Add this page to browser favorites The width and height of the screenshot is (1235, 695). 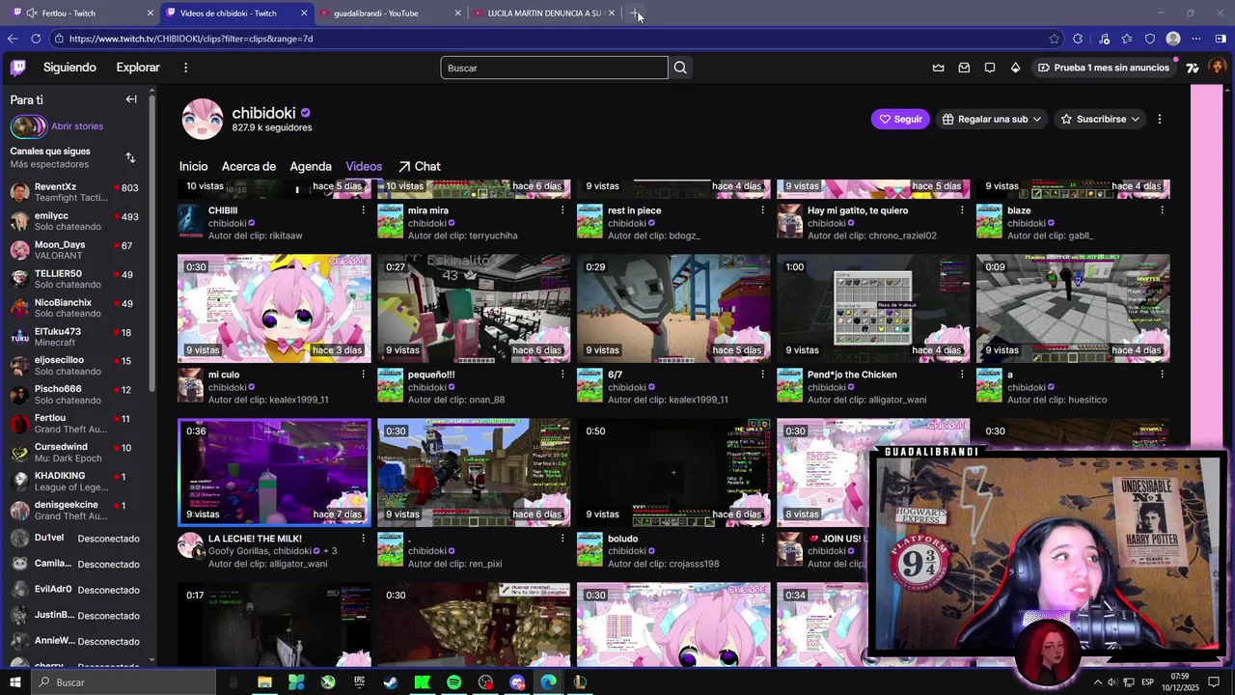[x=1054, y=39]
